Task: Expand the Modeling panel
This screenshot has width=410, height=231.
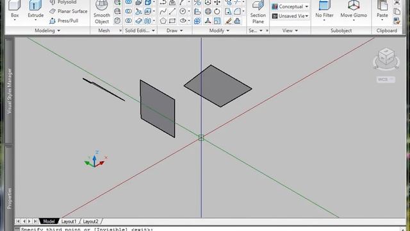Action: pos(47,31)
